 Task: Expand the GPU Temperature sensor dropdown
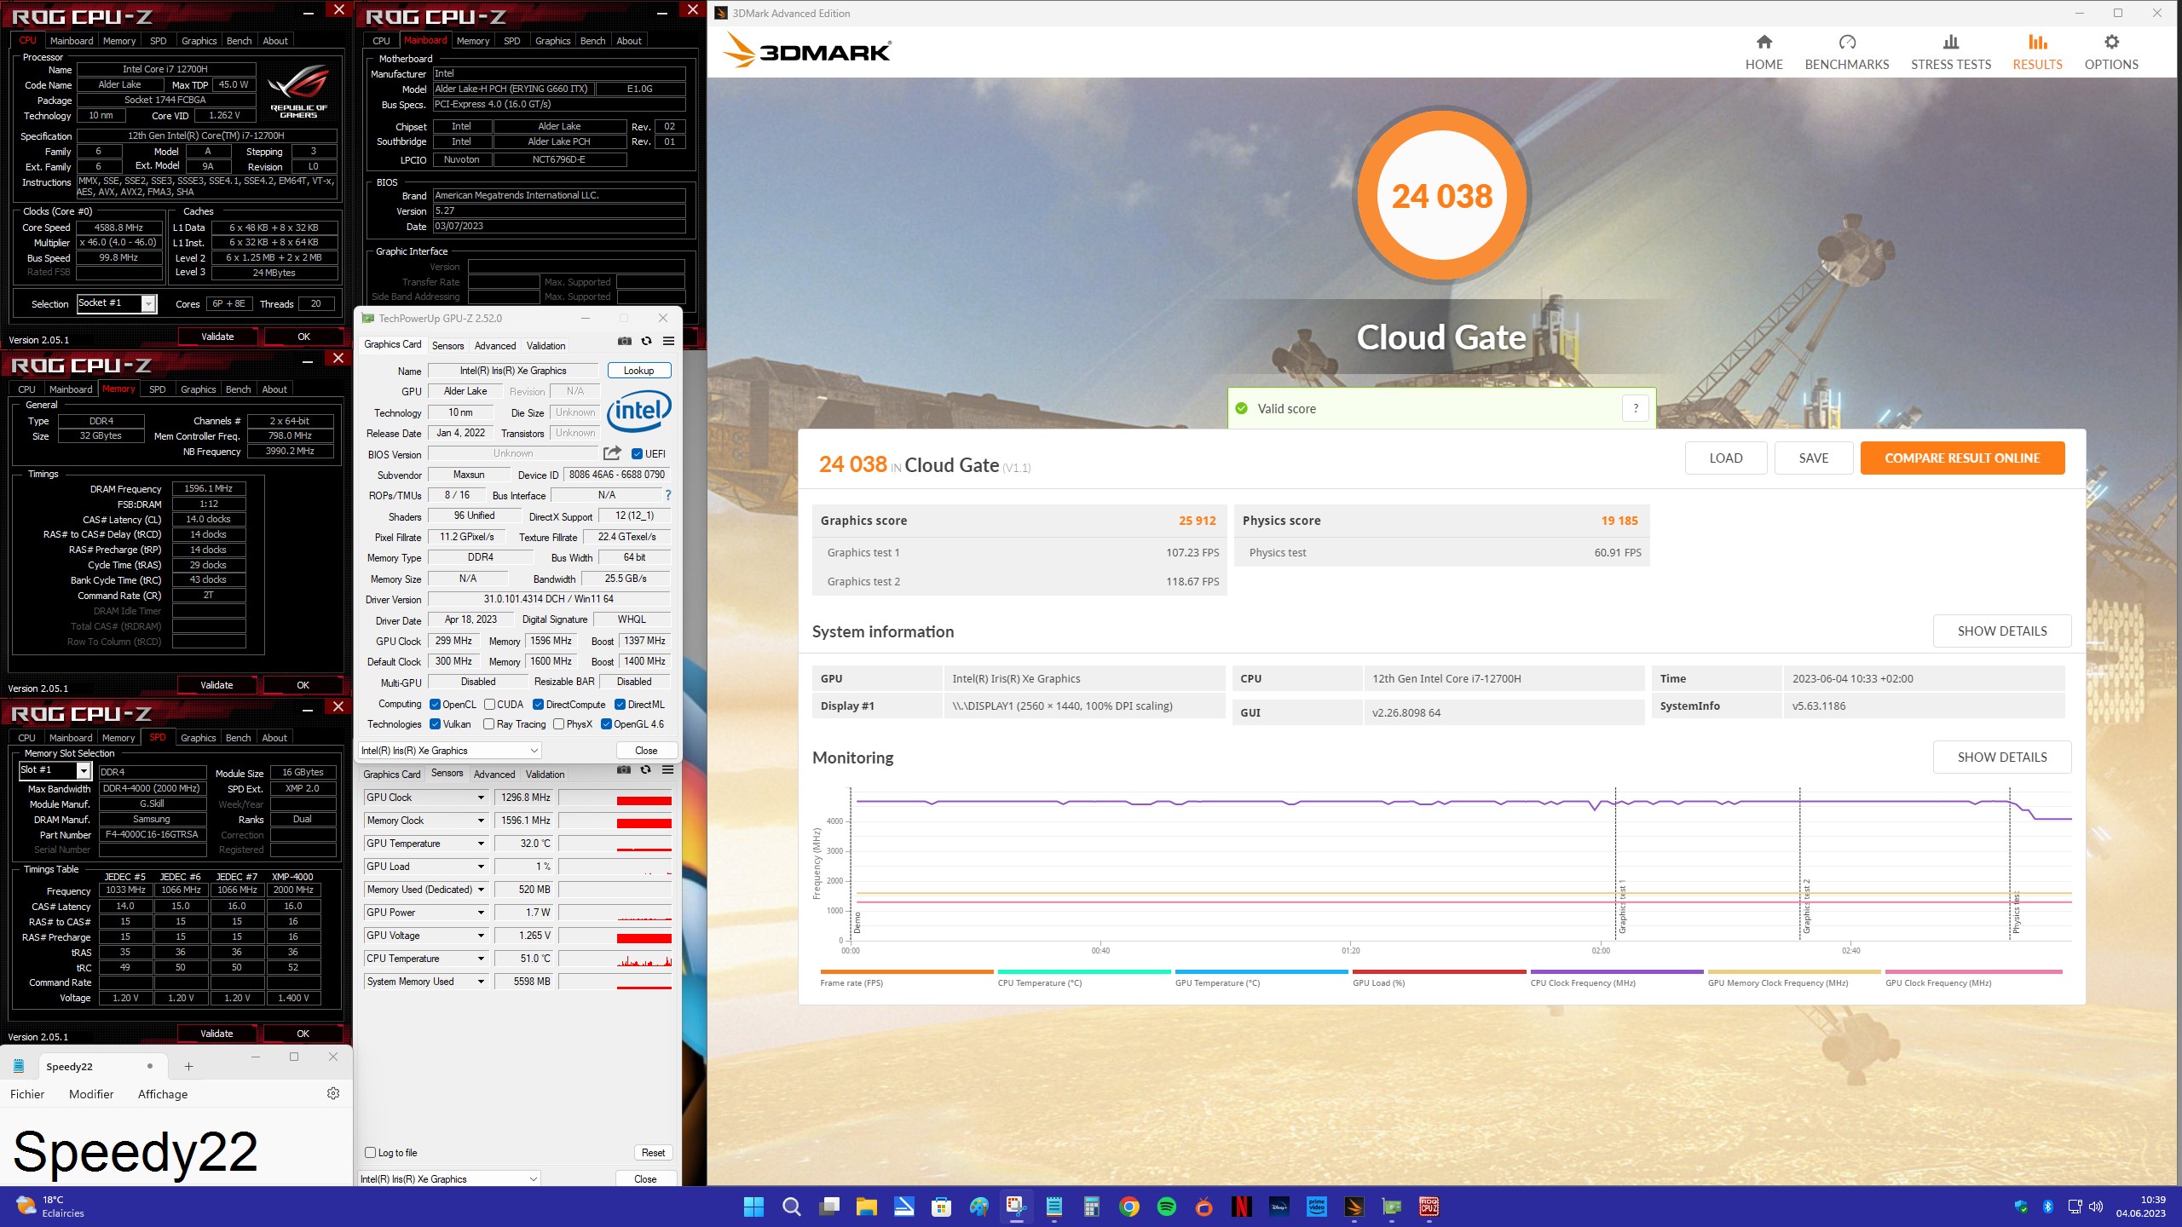click(481, 844)
